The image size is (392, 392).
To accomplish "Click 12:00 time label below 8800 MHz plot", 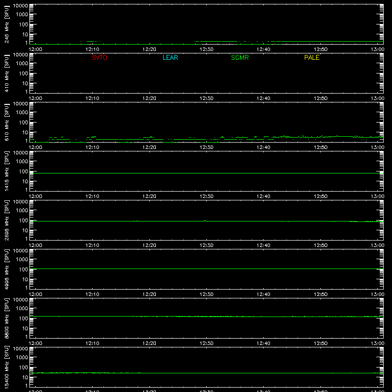I will coord(35,343).
